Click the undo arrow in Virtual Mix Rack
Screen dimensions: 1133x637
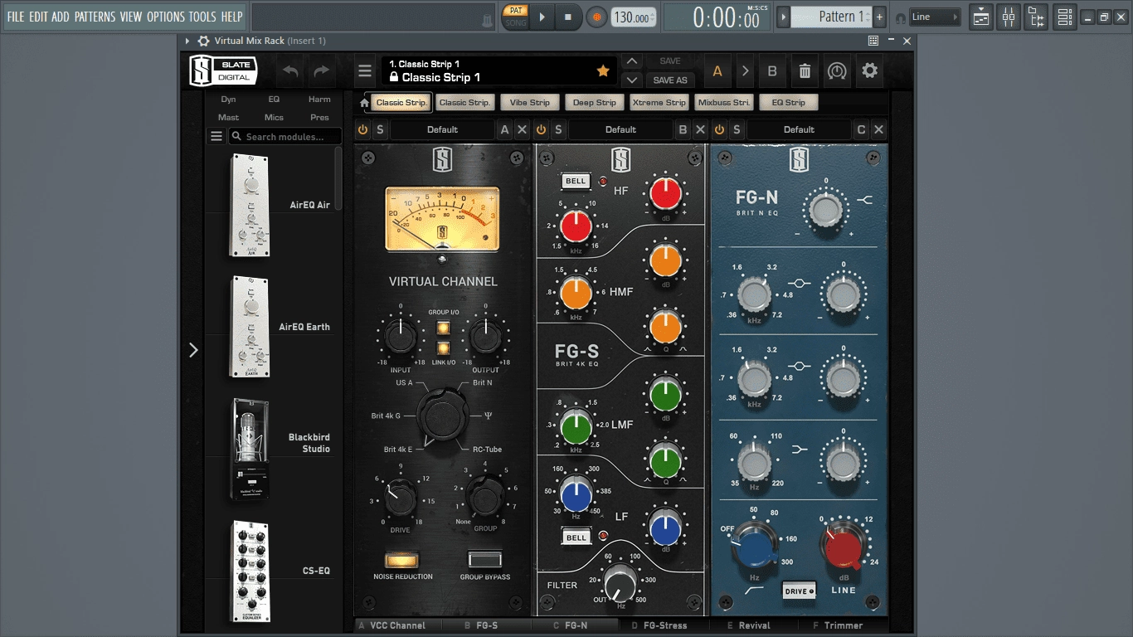tap(290, 71)
